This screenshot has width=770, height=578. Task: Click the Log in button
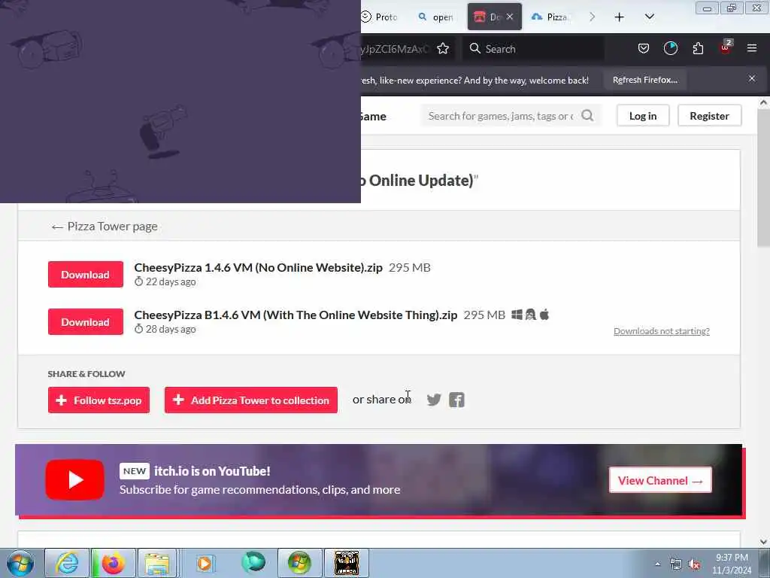(x=643, y=116)
